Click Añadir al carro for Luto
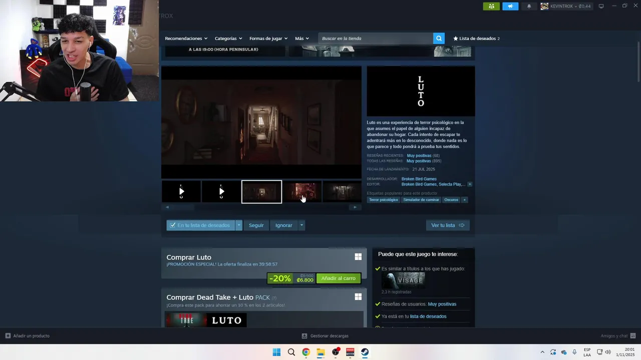641x360 pixels. coord(339,278)
